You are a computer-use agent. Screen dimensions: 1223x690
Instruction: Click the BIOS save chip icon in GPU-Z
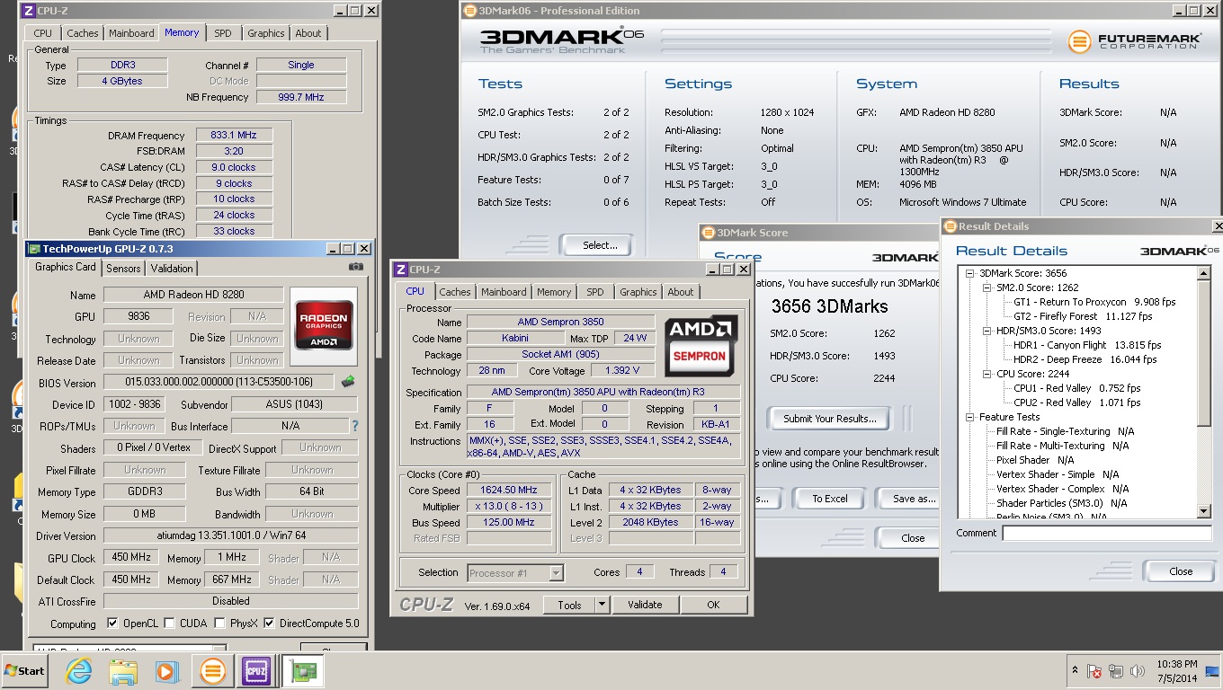[x=348, y=382]
